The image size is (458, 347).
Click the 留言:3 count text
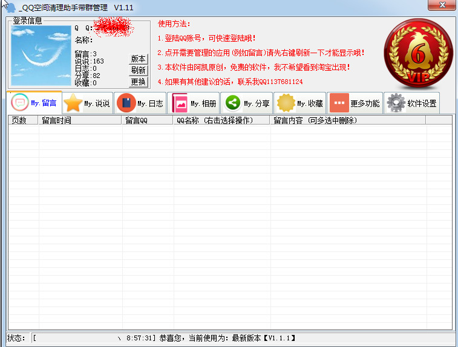click(85, 54)
